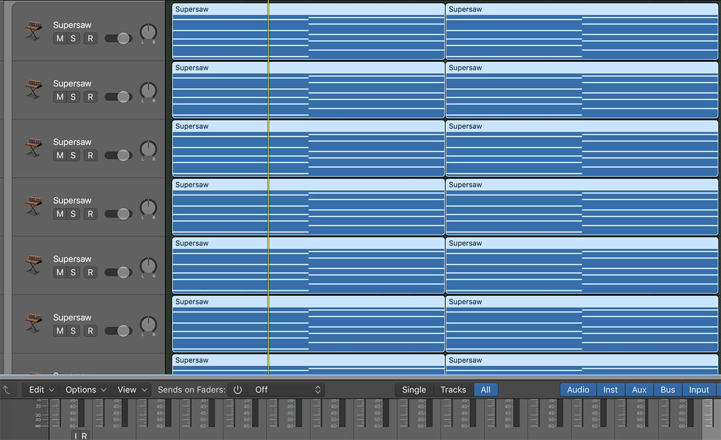Solo the sixth Supersaw track with S
This screenshot has width=721, height=440.
[x=73, y=331]
